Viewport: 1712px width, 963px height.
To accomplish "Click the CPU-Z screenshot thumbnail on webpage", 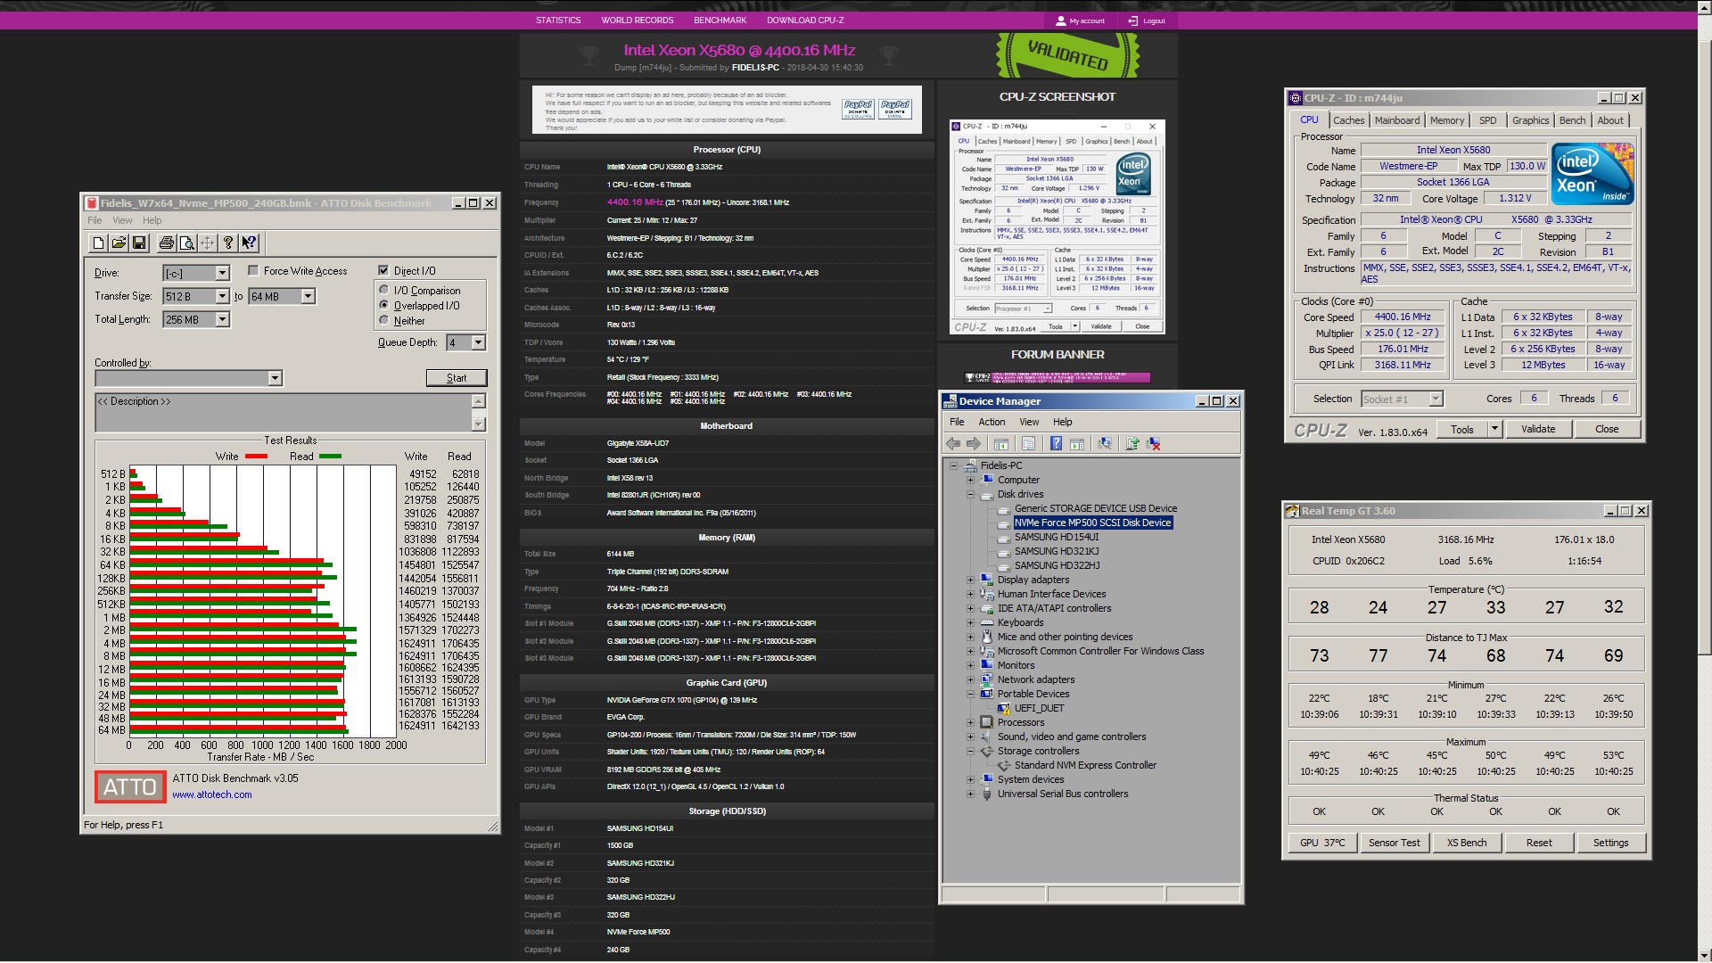I will [x=1058, y=226].
